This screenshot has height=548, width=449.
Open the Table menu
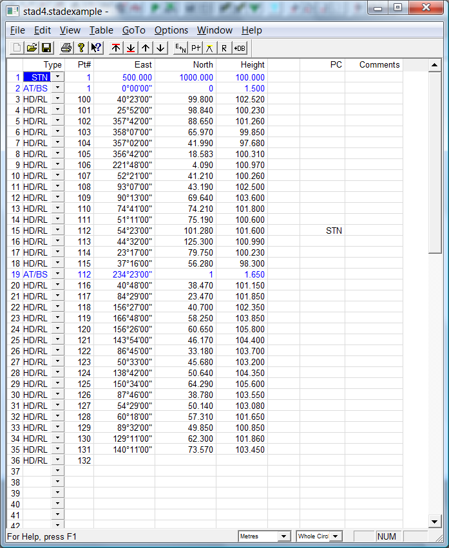pyautogui.click(x=101, y=30)
